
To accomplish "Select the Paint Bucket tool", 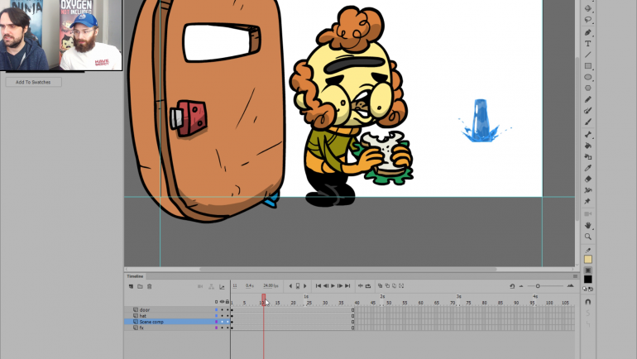I will tap(588, 146).
